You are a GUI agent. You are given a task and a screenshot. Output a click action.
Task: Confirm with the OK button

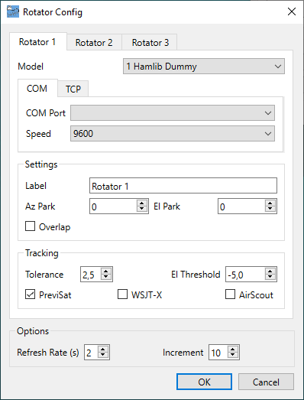[x=204, y=382]
